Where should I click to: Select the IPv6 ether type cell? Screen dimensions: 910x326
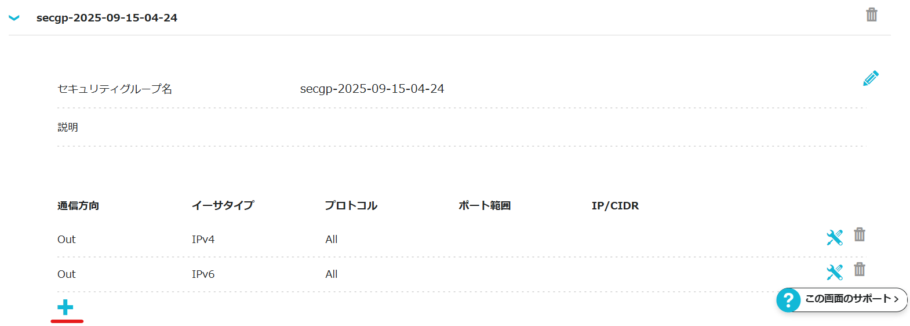(x=203, y=274)
